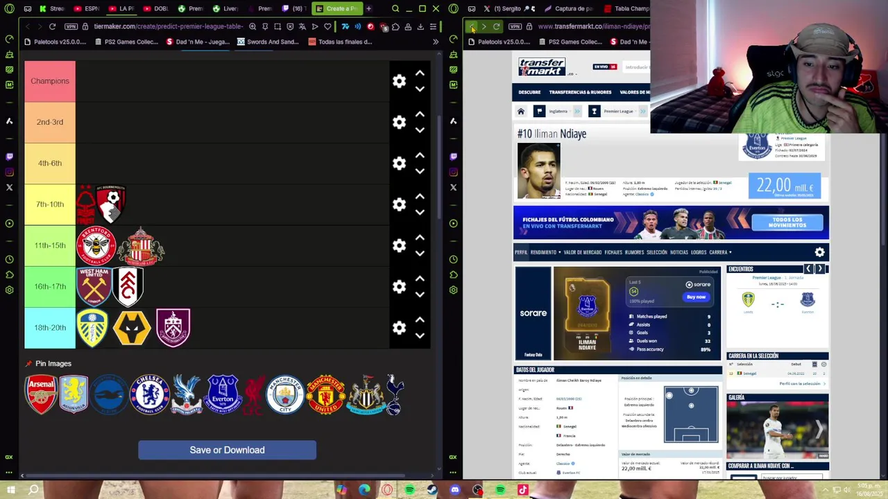The image size is (888, 499).
Task: Select the Aston Villa crest
Action: pyautogui.click(x=74, y=394)
